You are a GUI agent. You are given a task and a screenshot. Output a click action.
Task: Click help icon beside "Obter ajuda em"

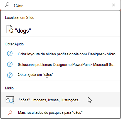click(10, 75)
